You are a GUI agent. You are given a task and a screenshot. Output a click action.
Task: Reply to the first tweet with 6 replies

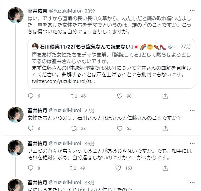click(31, 96)
